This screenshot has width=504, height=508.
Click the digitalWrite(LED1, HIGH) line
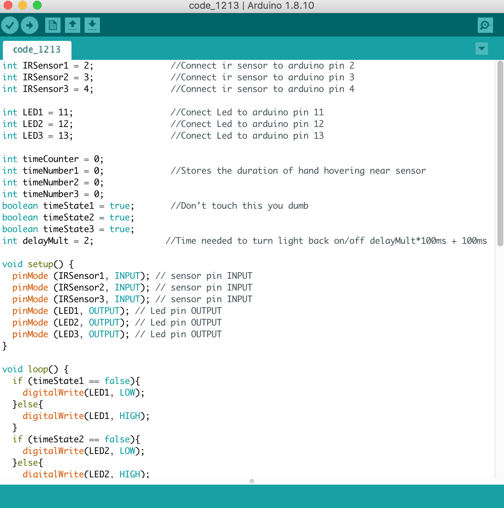pyautogui.click(x=86, y=416)
